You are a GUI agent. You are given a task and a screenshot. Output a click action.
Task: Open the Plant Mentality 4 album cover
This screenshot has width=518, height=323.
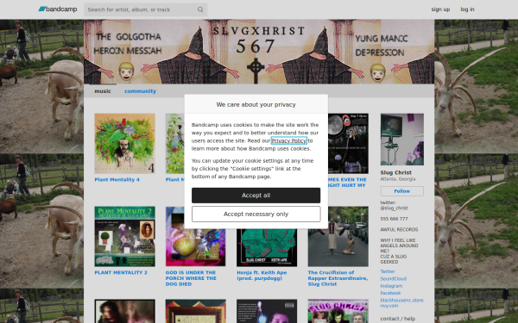click(124, 143)
